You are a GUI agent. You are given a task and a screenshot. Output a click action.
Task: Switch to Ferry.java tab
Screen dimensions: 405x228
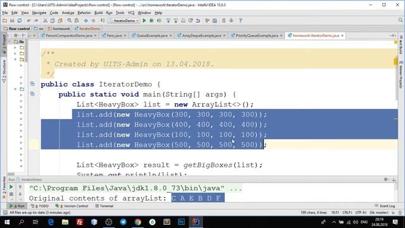(x=114, y=35)
